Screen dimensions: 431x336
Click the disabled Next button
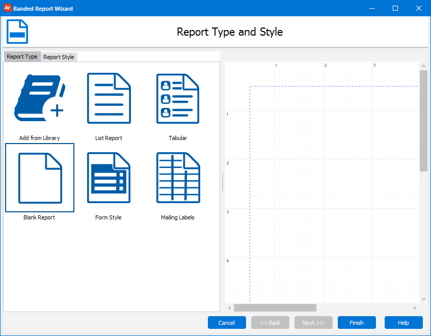[313, 322]
